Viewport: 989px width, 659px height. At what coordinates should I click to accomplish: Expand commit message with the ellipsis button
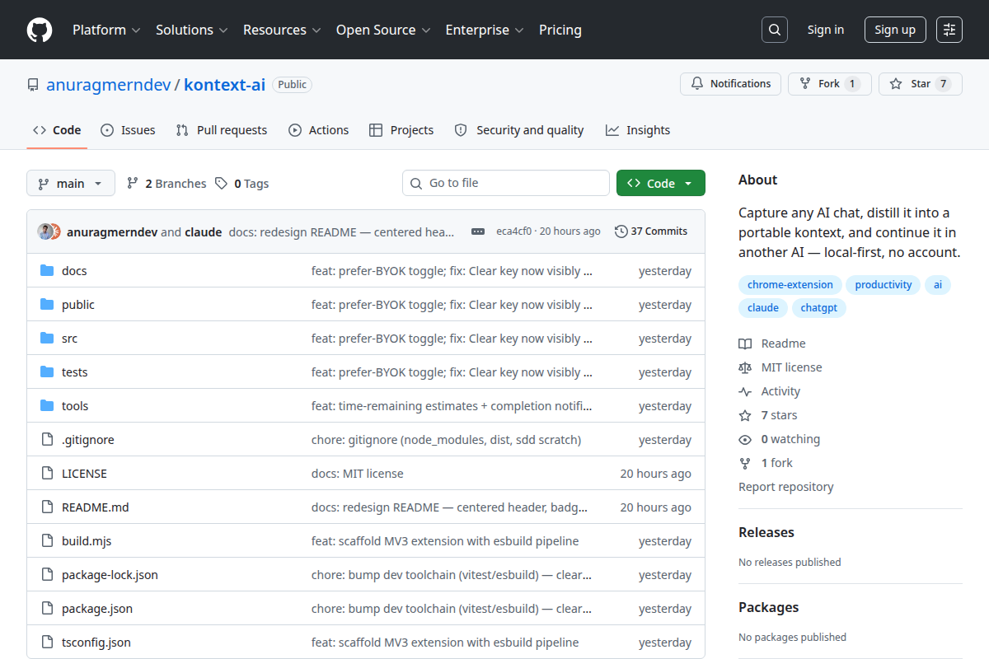(478, 231)
